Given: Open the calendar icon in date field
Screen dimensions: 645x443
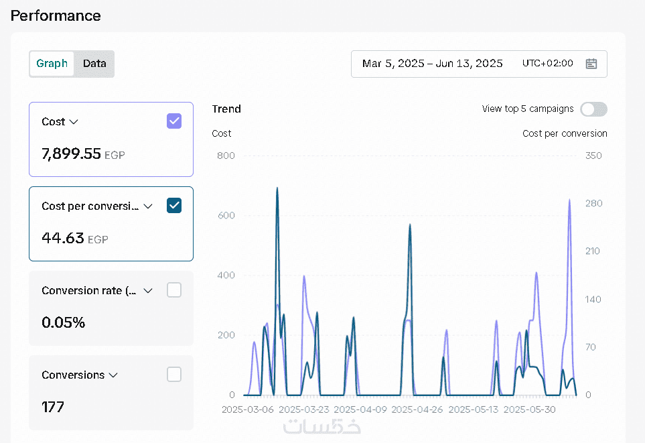Looking at the screenshot, I should [591, 64].
